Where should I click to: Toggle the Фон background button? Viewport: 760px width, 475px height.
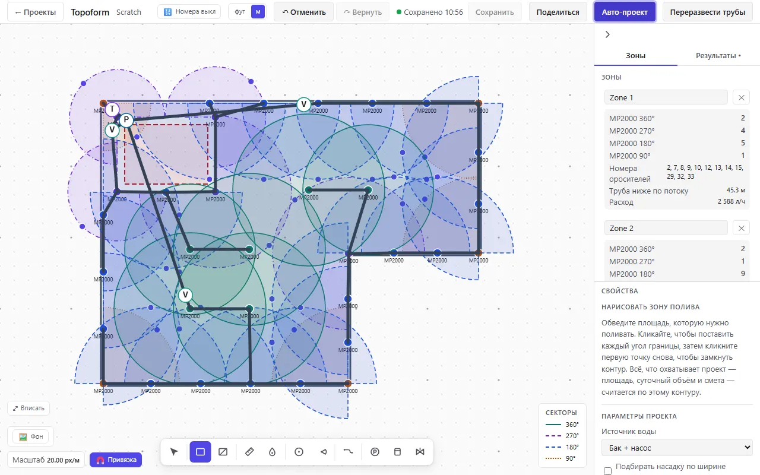point(31,437)
